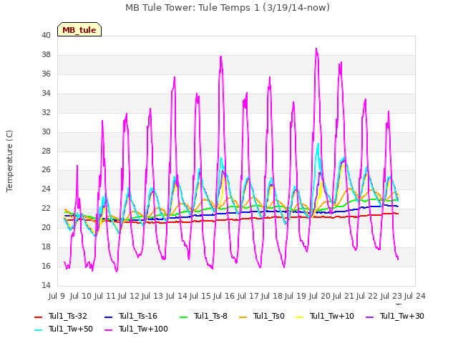Click the Tul1_Ts-8 legend label
The width and height of the screenshot is (458, 343).
coord(210,316)
